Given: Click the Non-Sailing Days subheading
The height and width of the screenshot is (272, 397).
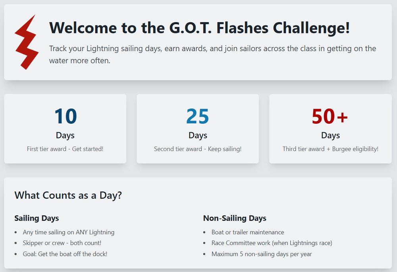Looking at the screenshot, I should coord(235,218).
